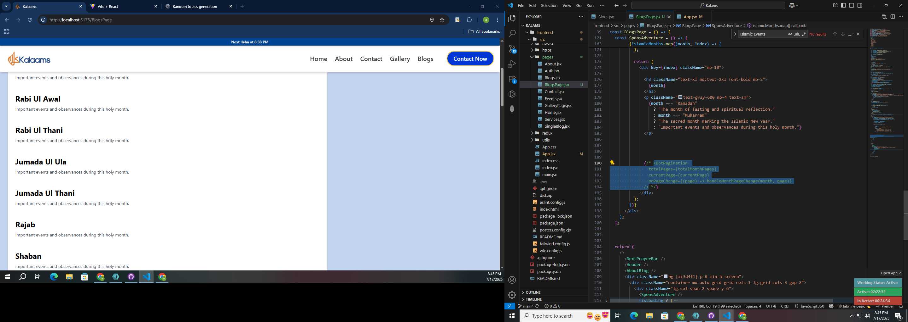Collapse the pages folder
Screen dimensions: 908x322
coord(532,57)
